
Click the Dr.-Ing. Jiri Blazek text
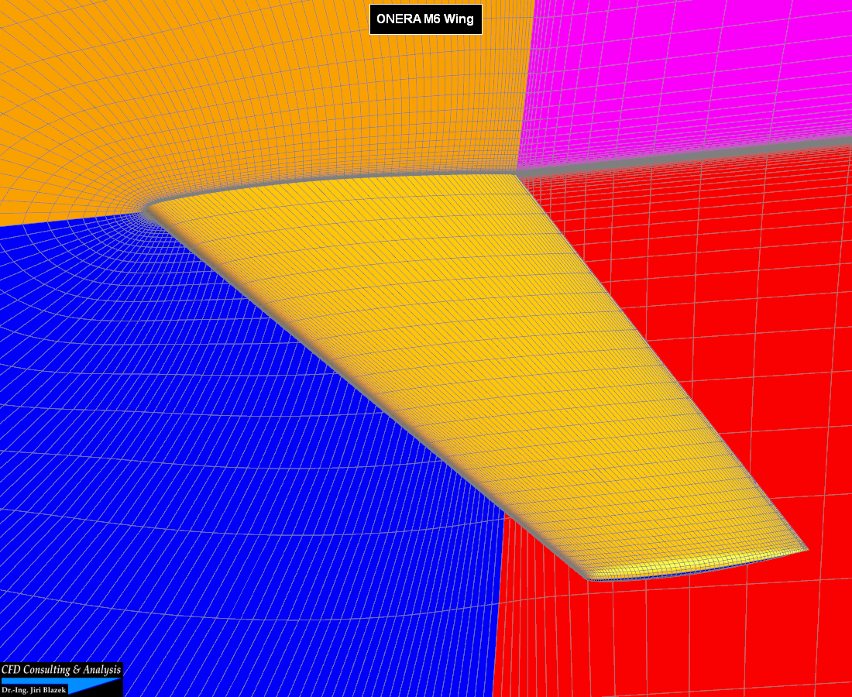(x=33, y=690)
